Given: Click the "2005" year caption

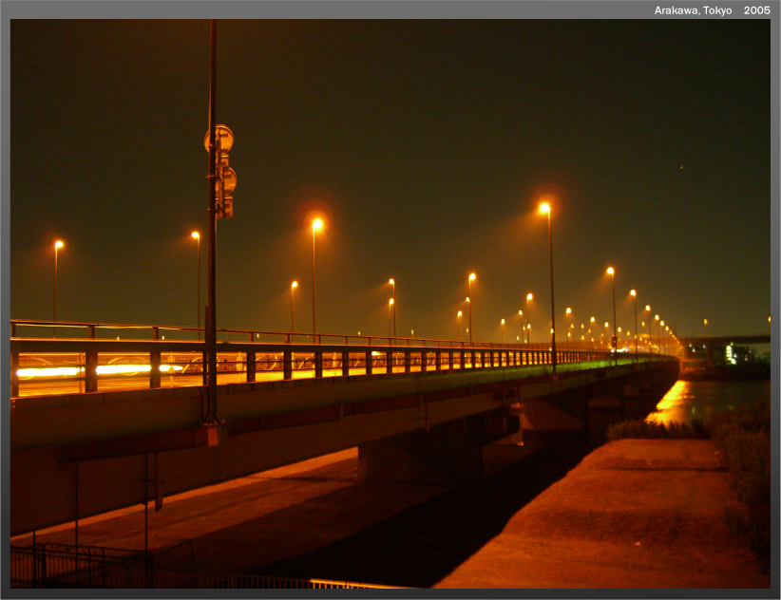Looking at the screenshot, I should tap(756, 10).
